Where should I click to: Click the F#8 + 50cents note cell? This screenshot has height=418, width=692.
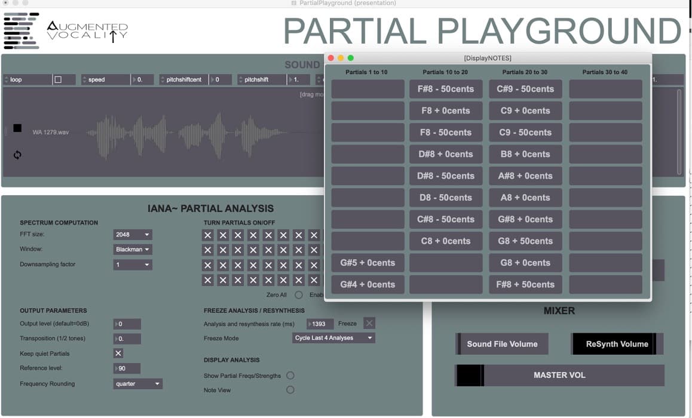pos(525,284)
